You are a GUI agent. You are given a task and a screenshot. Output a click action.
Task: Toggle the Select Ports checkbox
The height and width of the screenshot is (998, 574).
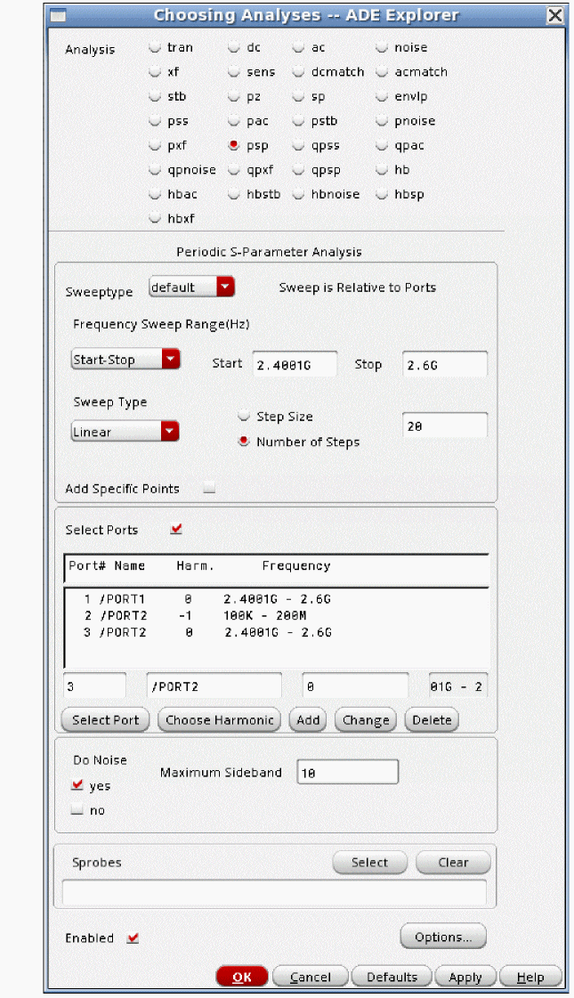tap(176, 529)
